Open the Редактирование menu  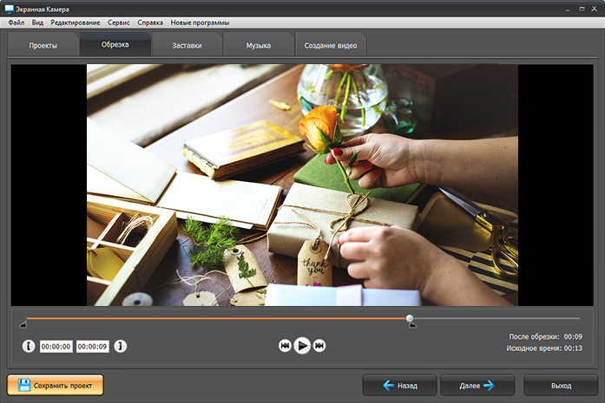click(x=75, y=21)
